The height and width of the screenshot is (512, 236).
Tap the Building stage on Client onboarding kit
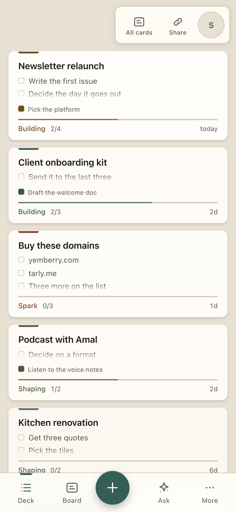[x=32, y=212]
